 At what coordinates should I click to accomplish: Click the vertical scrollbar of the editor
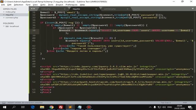[x=195, y=57]
